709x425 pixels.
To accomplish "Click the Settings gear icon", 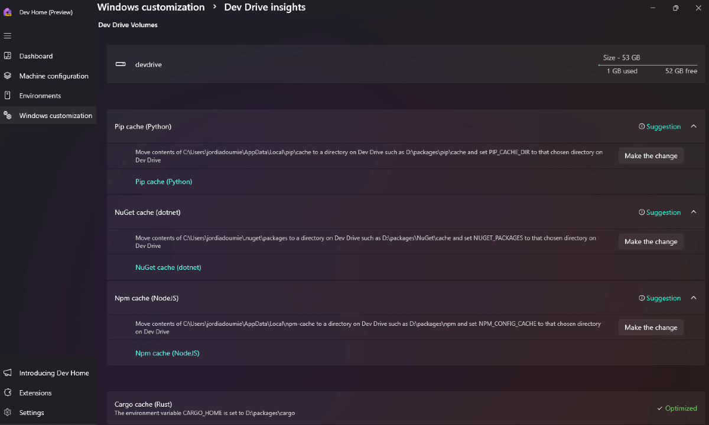I will point(8,413).
